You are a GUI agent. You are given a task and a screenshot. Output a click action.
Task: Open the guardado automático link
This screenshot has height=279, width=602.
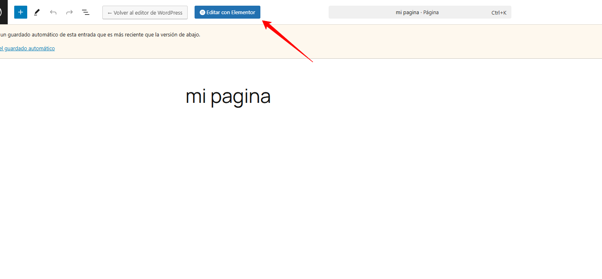(x=28, y=48)
